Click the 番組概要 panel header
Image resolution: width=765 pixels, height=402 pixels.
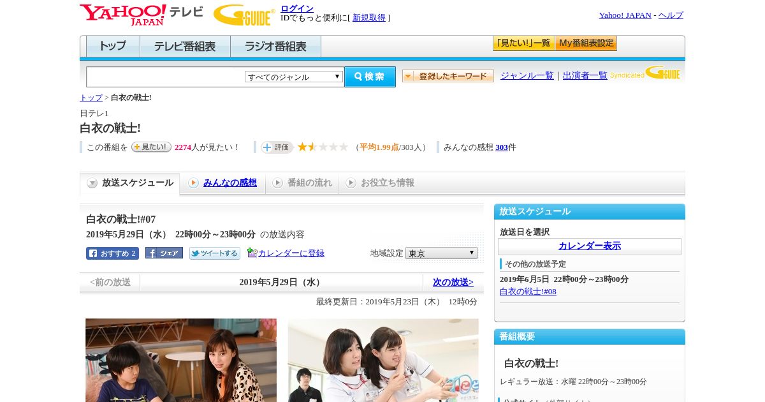[590, 337]
